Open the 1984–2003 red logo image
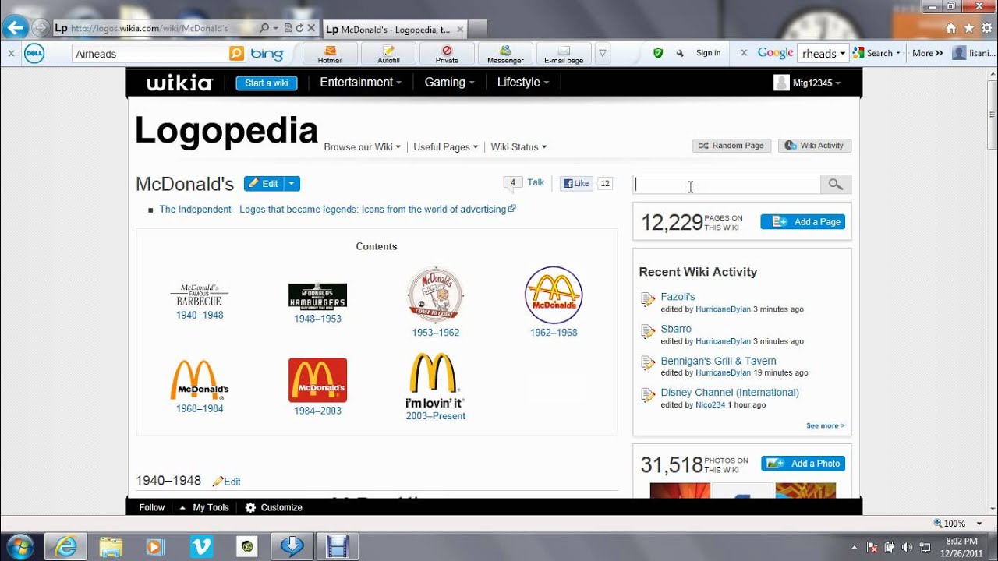This screenshot has width=998, height=561. click(317, 380)
